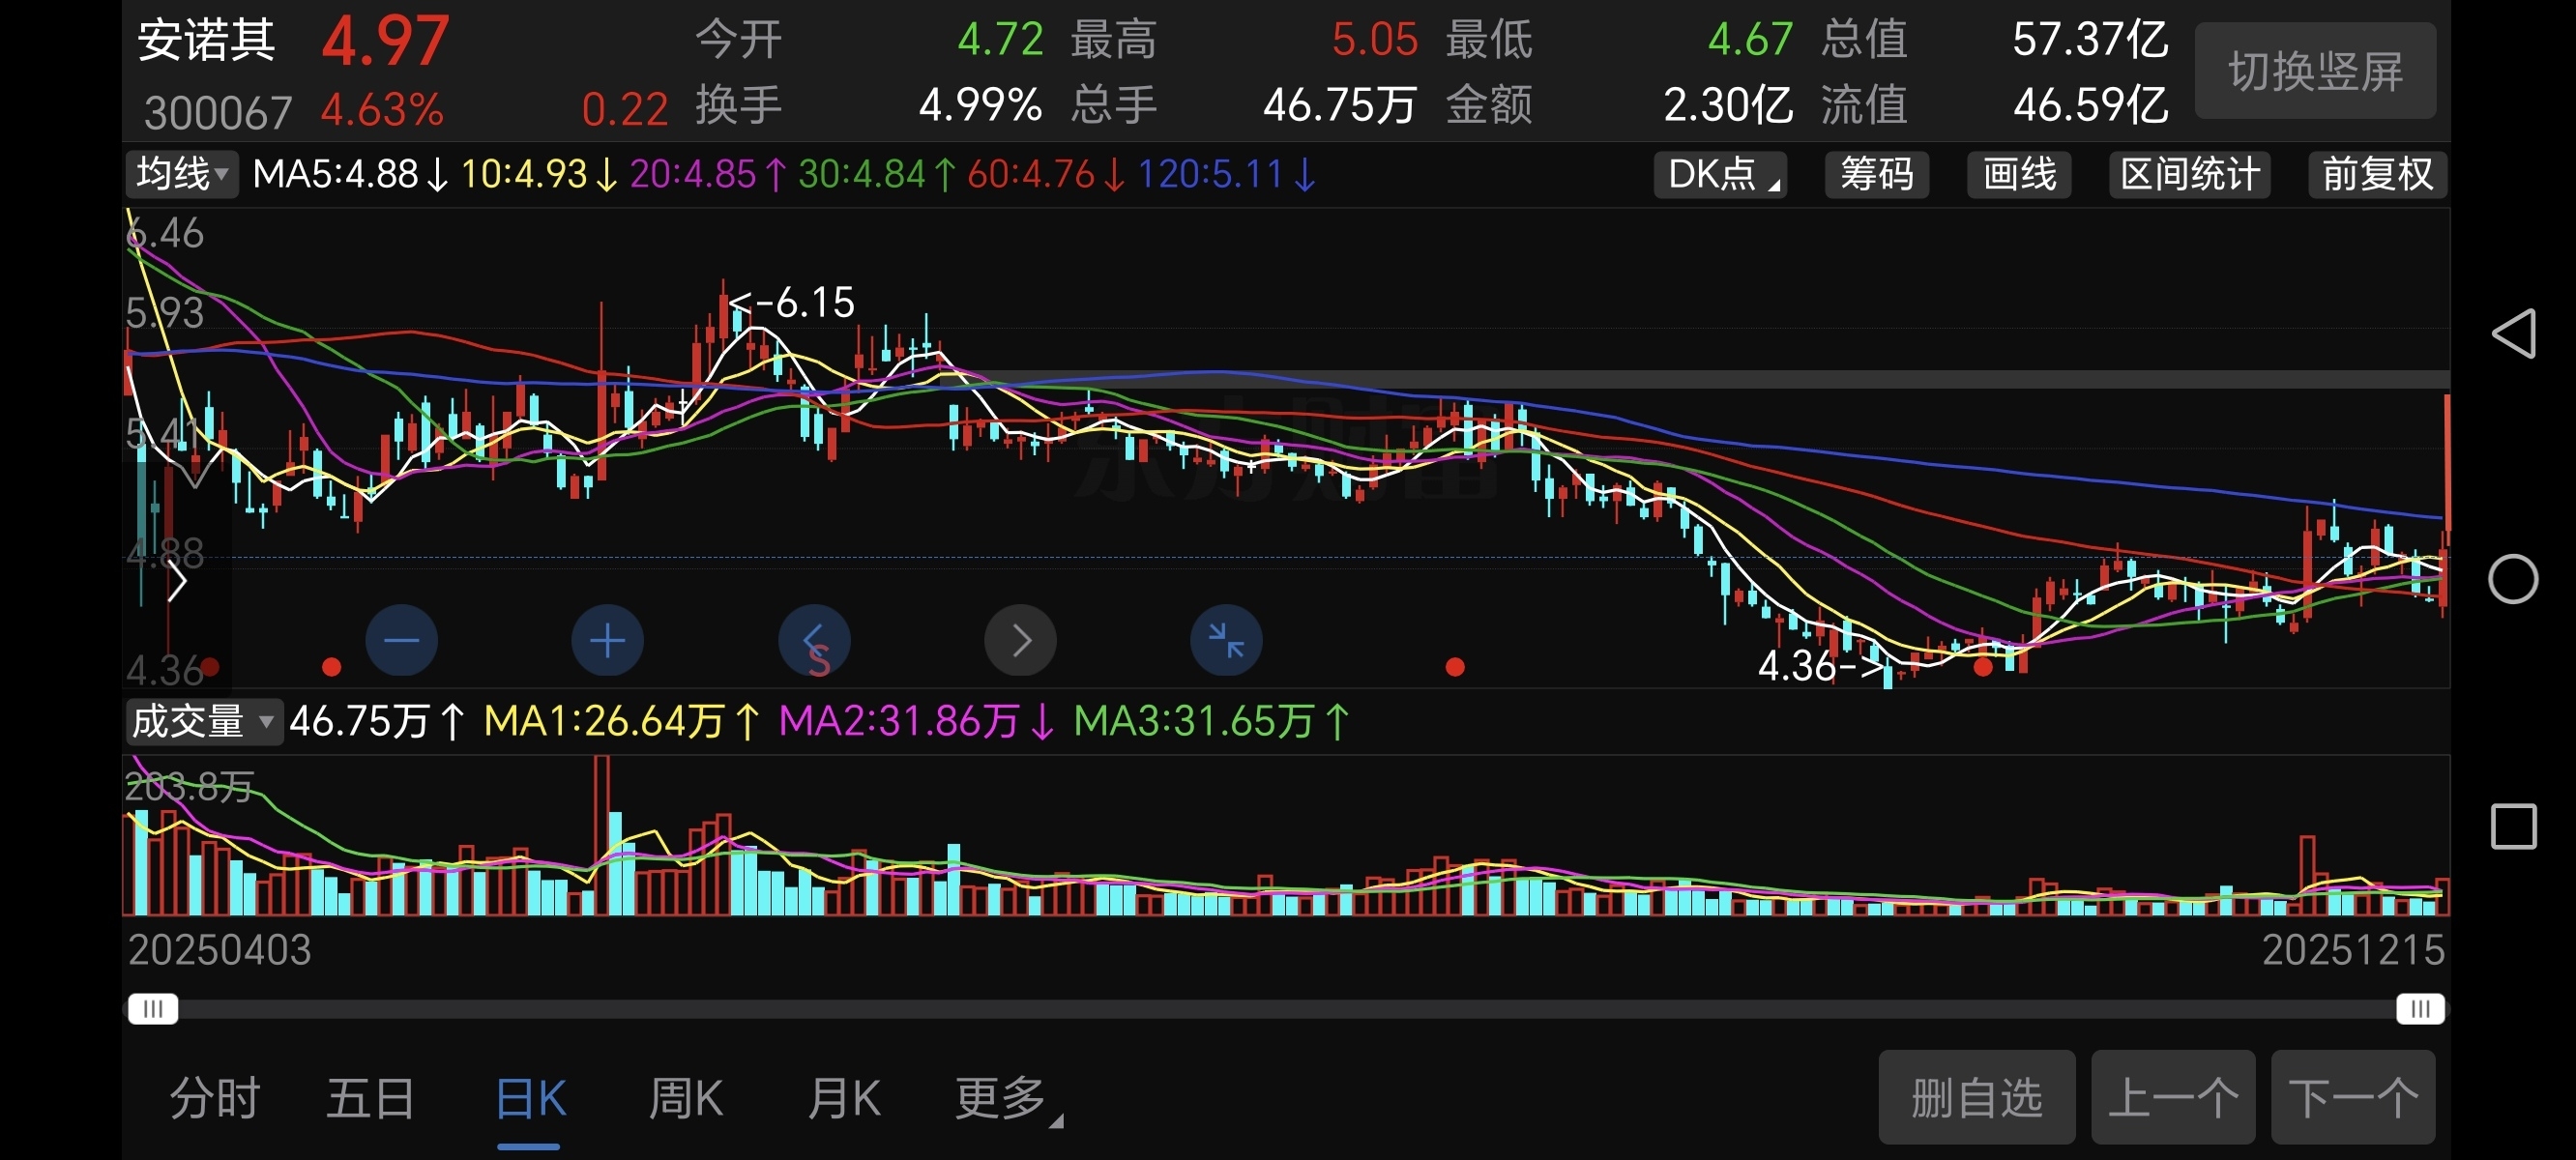2576x1160 pixels.
Task: Open 成交量 indicator dropdown
Action: pos(203,721)
